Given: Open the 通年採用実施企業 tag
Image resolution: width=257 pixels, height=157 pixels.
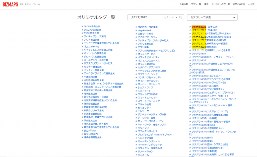Looking at the screenshot, I should [x=93, y=137].
